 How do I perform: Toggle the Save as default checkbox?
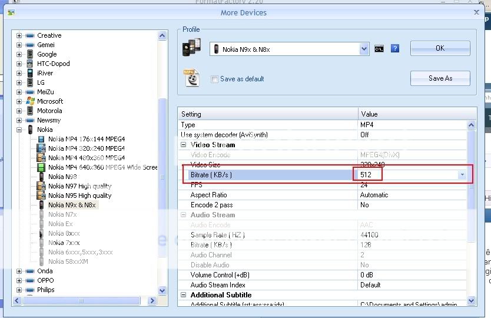tap(215, 79)
